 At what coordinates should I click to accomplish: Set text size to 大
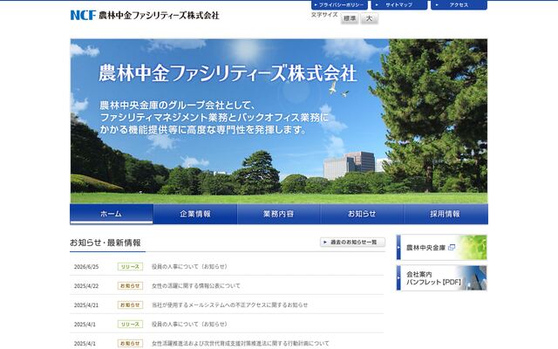click(370, 18)
